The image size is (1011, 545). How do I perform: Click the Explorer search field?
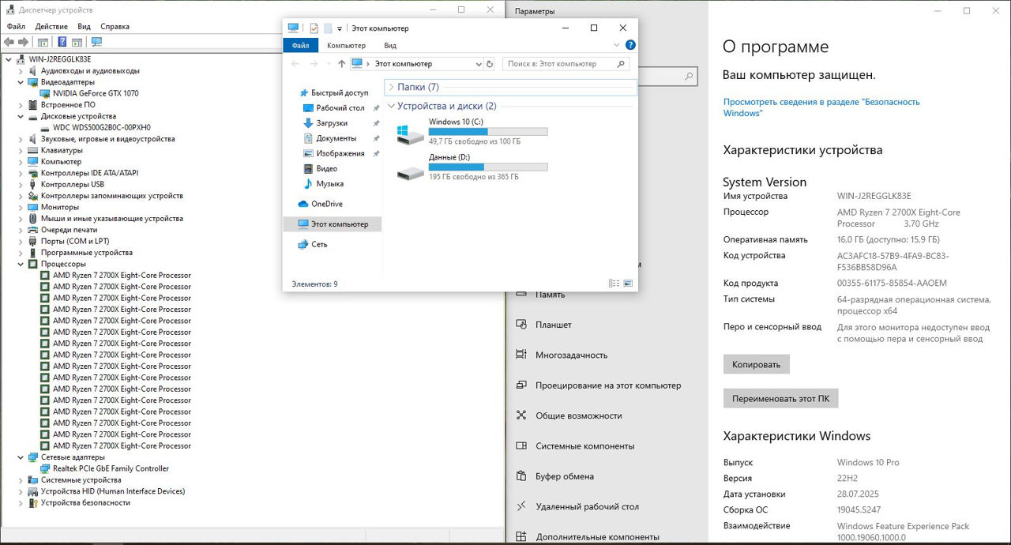559,64
